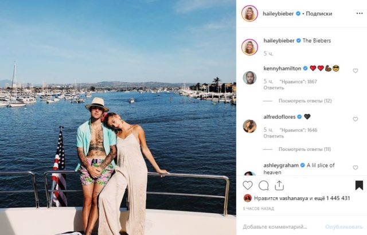The height and width of the screenshot is (235, 367).
Task: Like kennyhamilton's comment
Action: 356,70
